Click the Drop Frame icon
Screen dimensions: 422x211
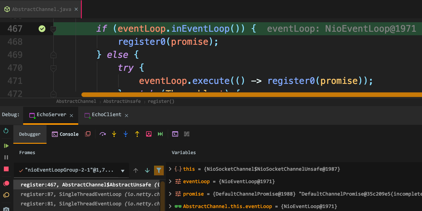click(149, 134)
